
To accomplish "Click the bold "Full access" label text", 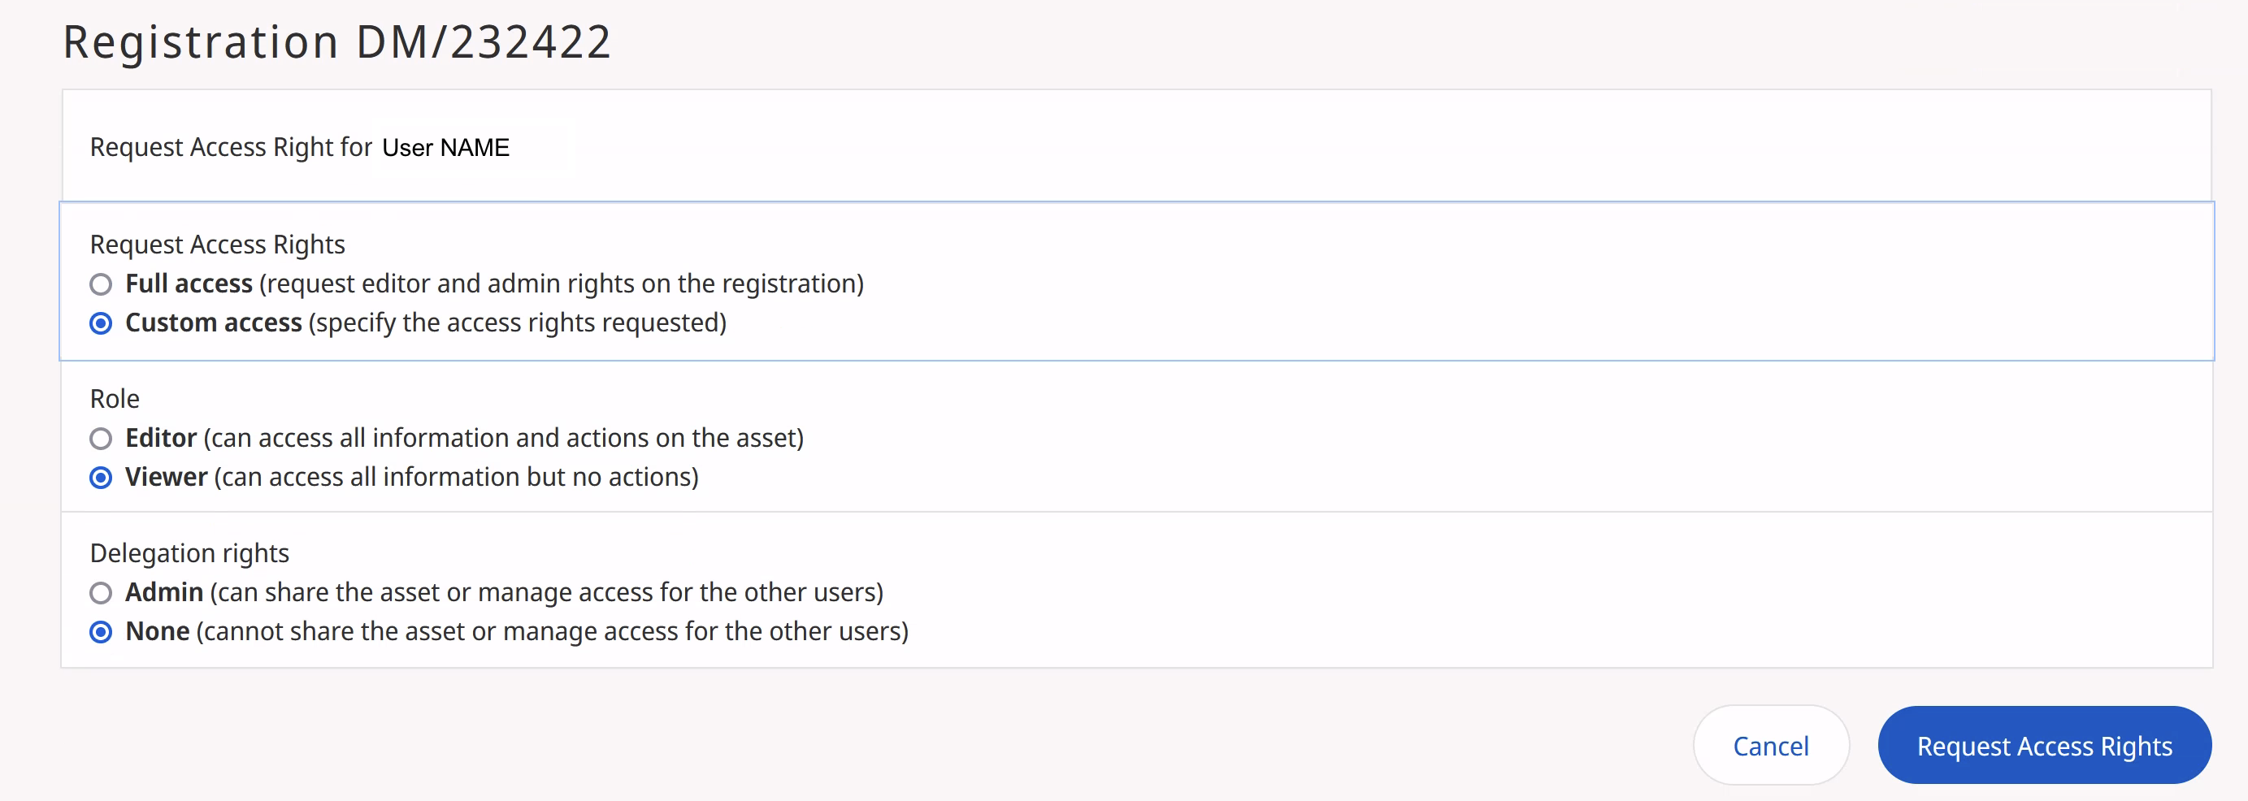I will coord(189,284).
